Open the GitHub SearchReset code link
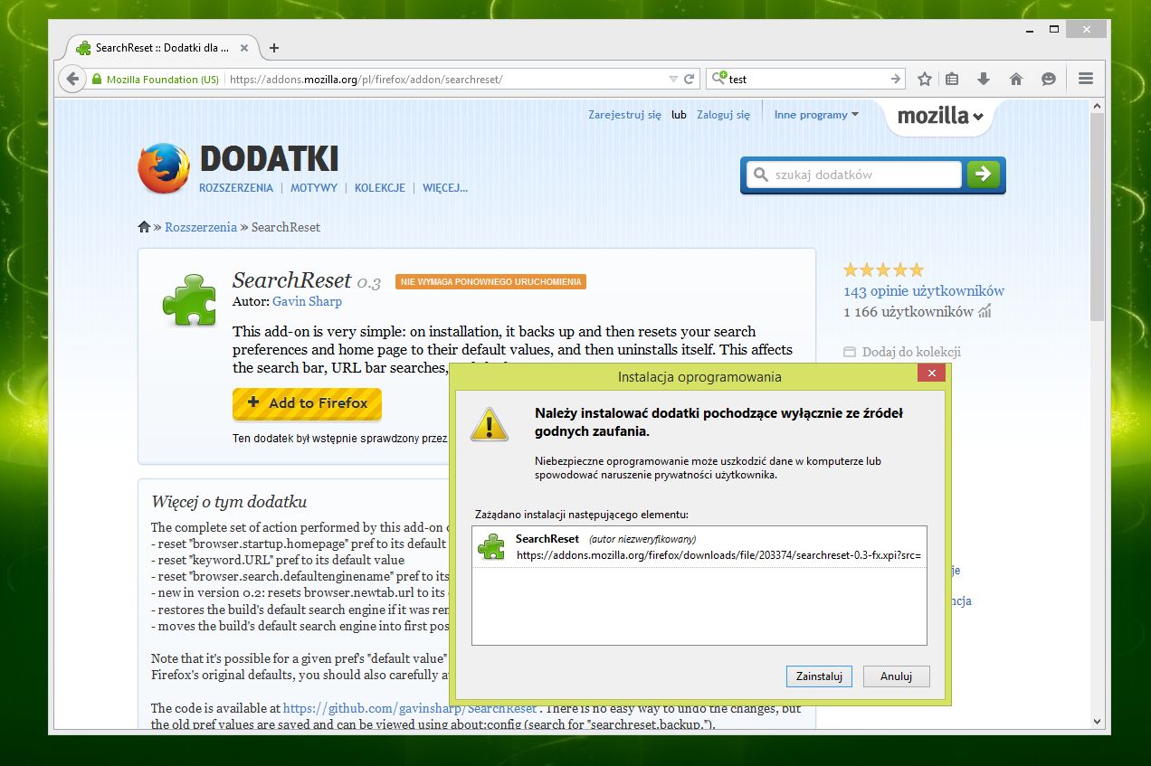The width and height of the screenshot is (1151, 766). point(410,709)
